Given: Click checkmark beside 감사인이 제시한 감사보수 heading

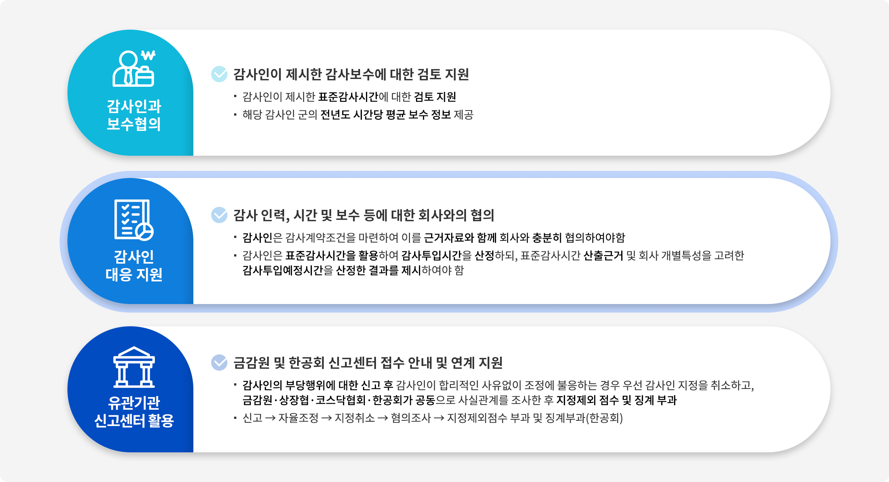Looking at the screenshot, I should [x=219, y=74].
